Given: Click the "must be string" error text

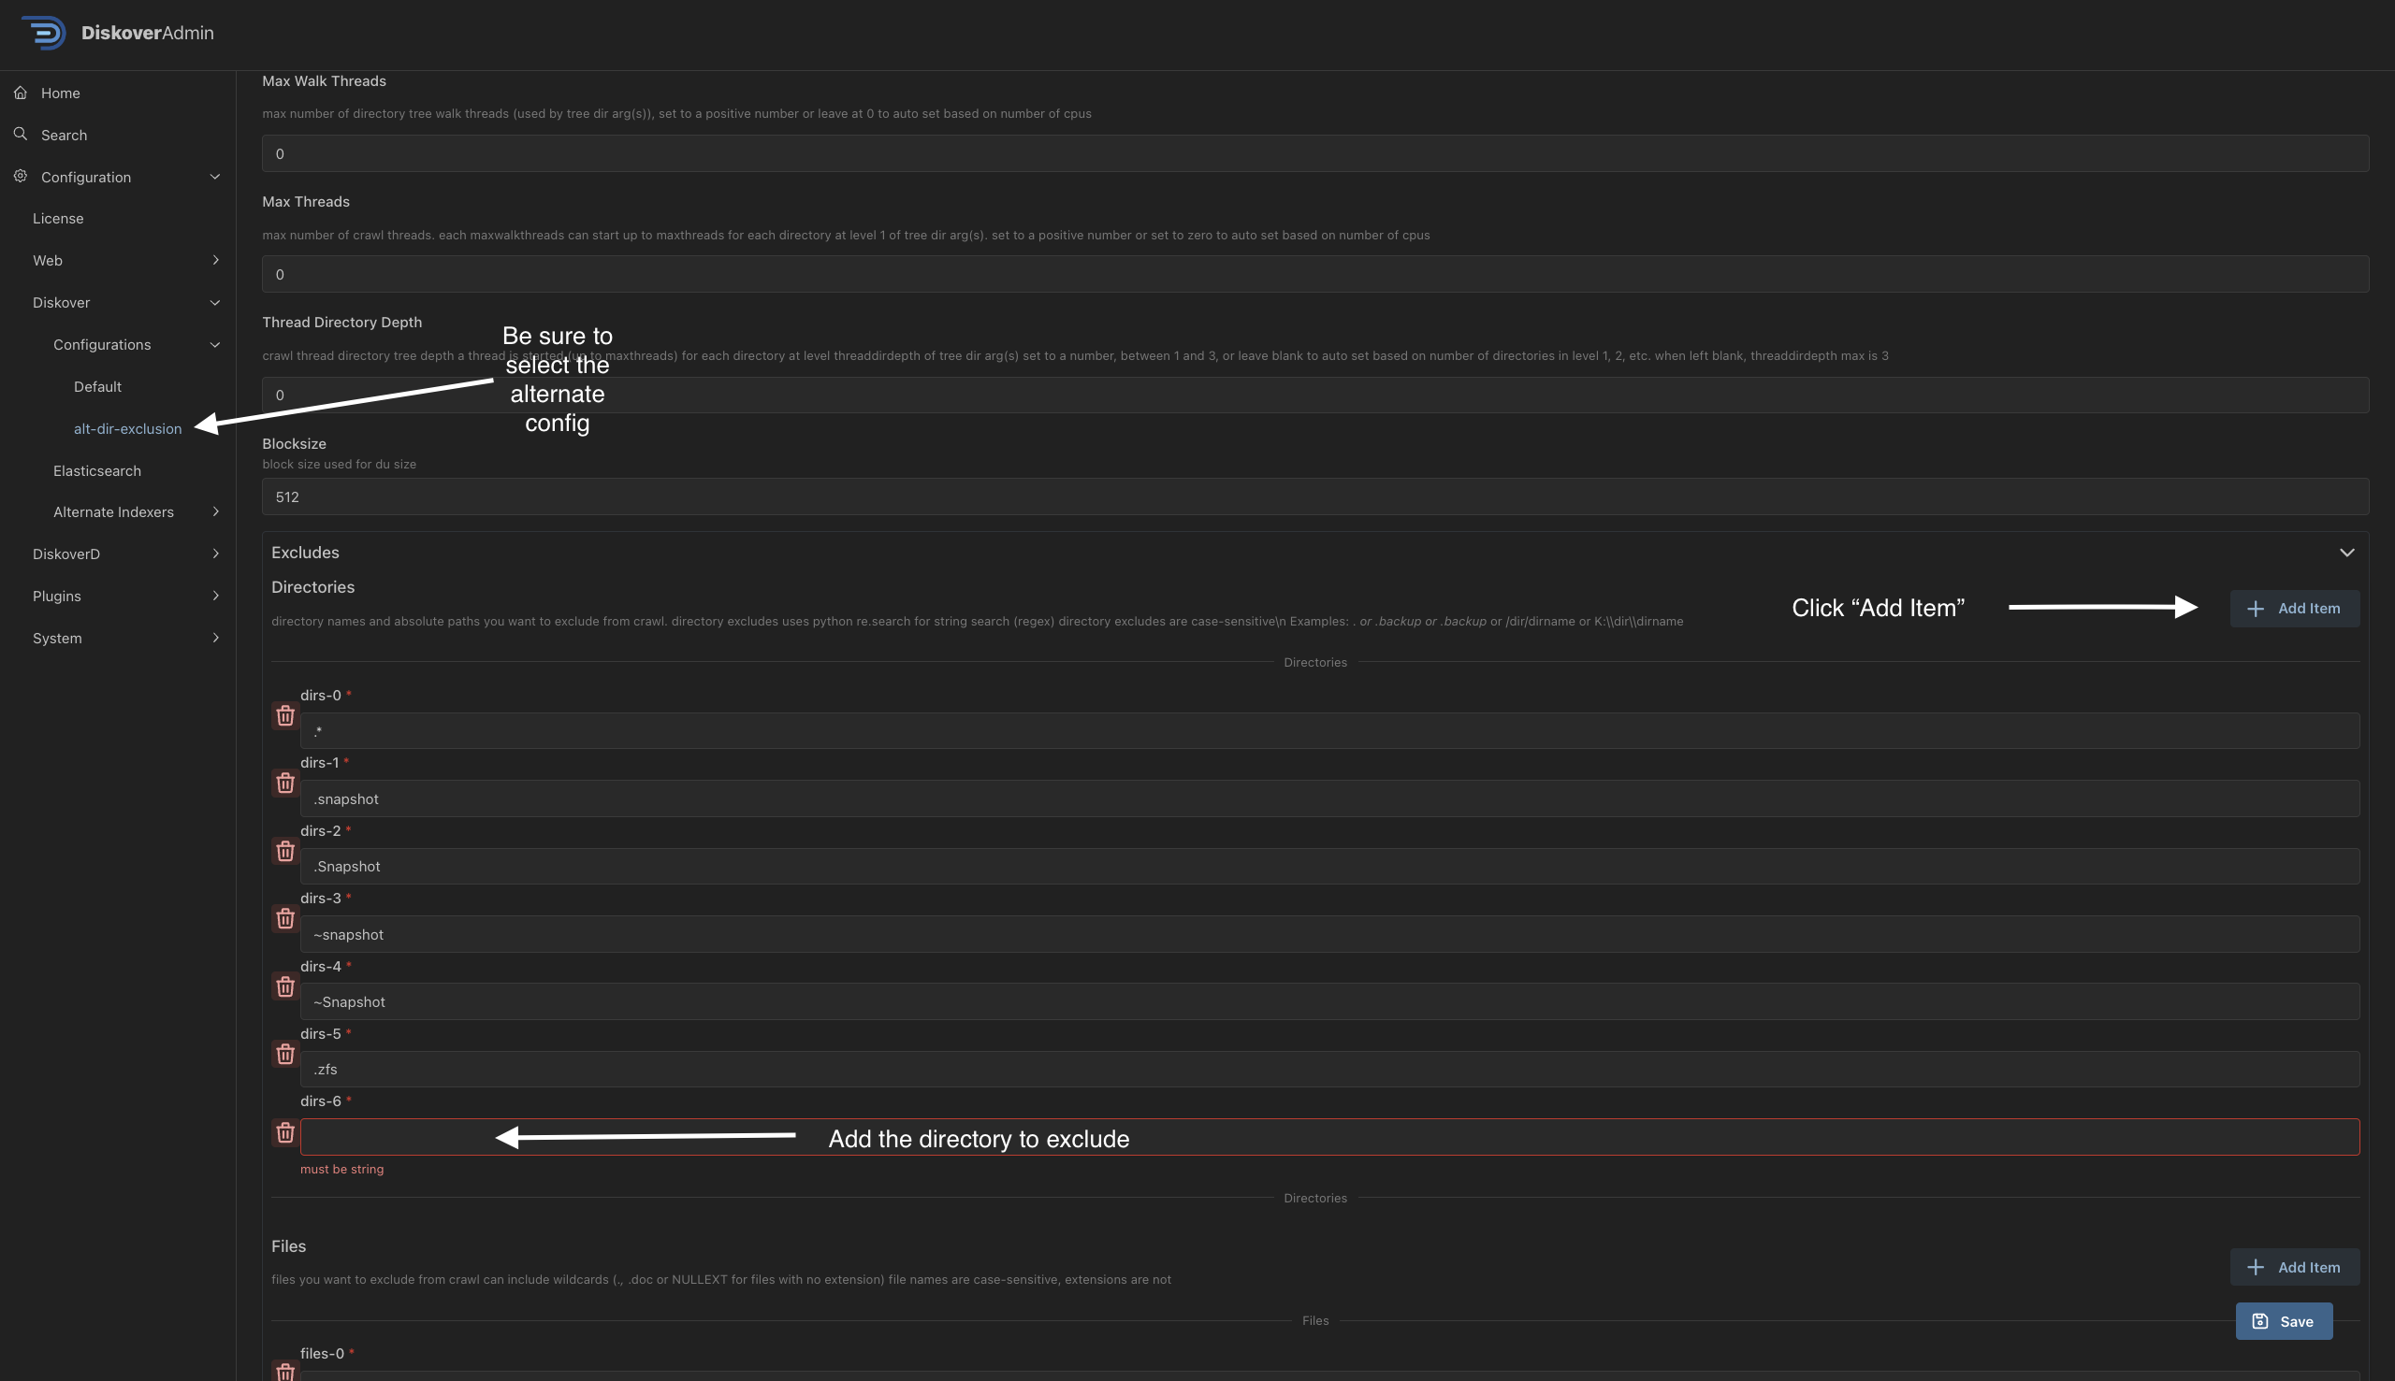Looking at the screenshot, I should coord(341,1169).
